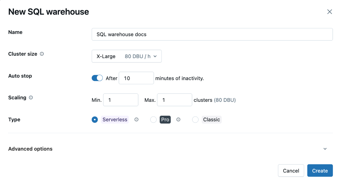Screen dimensions: 339x186
Task: Select the Max clusters field
Action: (175, 100)
